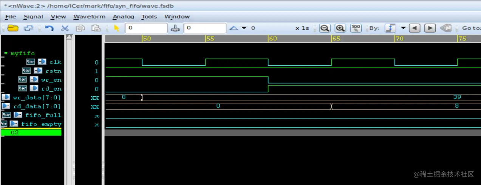Viewport: 481px width, 185px height.
Task: Click the marker stamp icon between time fields
Action: (x=175, y=28)
